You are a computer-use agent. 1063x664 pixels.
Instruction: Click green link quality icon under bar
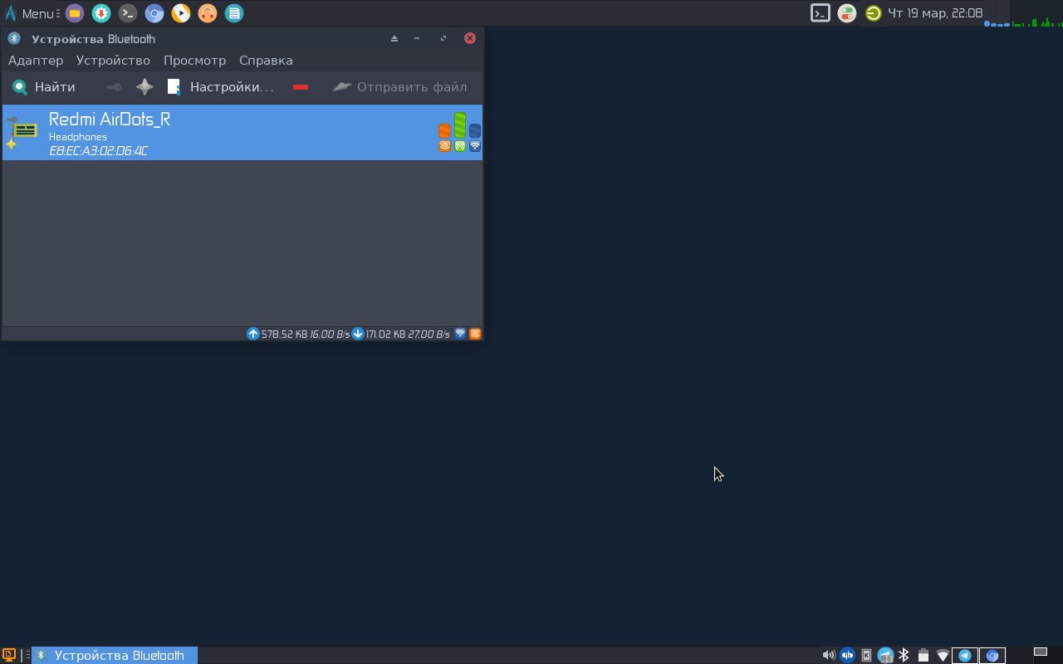click(x=459, y=146)
